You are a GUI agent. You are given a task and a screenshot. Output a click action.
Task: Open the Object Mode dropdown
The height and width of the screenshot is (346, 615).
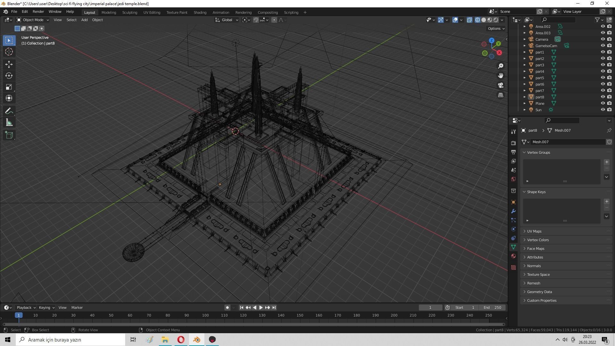coord(33,20)
